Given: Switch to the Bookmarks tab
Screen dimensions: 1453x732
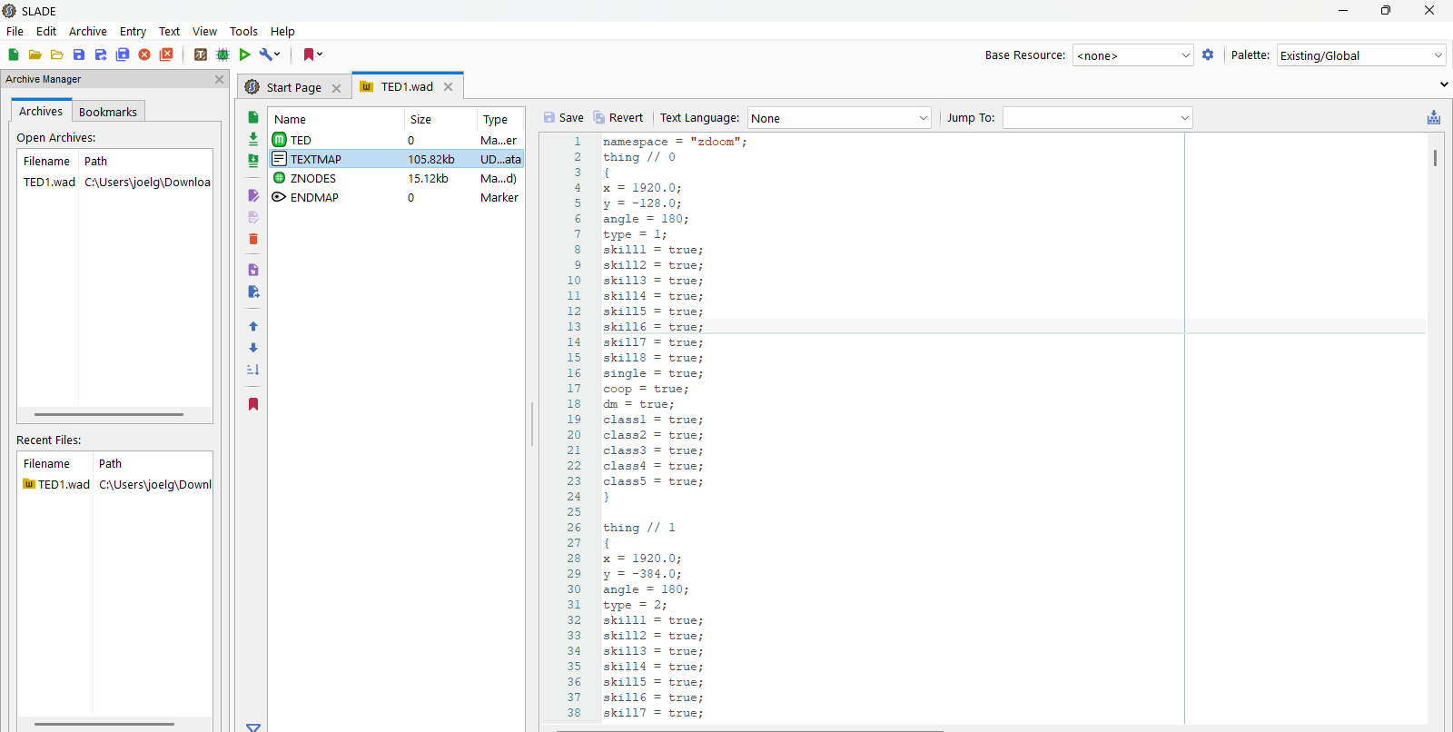Looking at the screenshot, I should (108, 112).
